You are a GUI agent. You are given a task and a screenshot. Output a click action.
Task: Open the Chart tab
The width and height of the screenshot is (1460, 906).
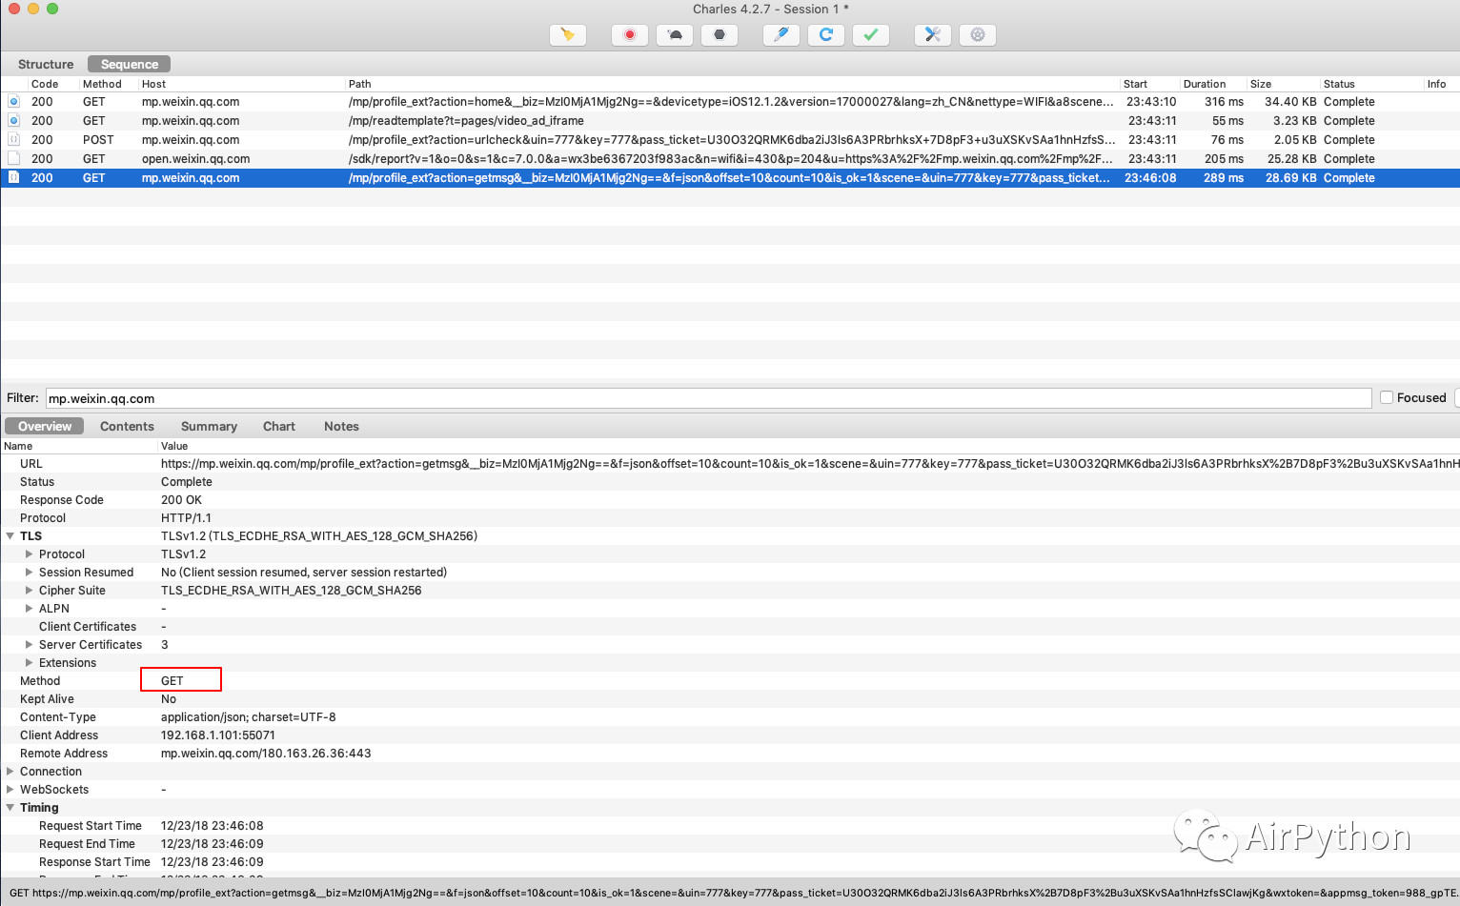point(279,427)
